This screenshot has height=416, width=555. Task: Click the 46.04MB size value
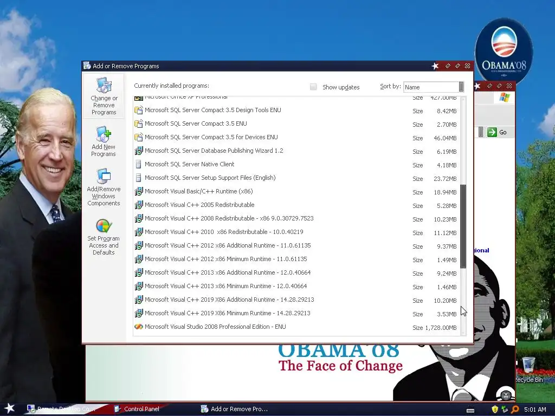click(x=445, y=138)
